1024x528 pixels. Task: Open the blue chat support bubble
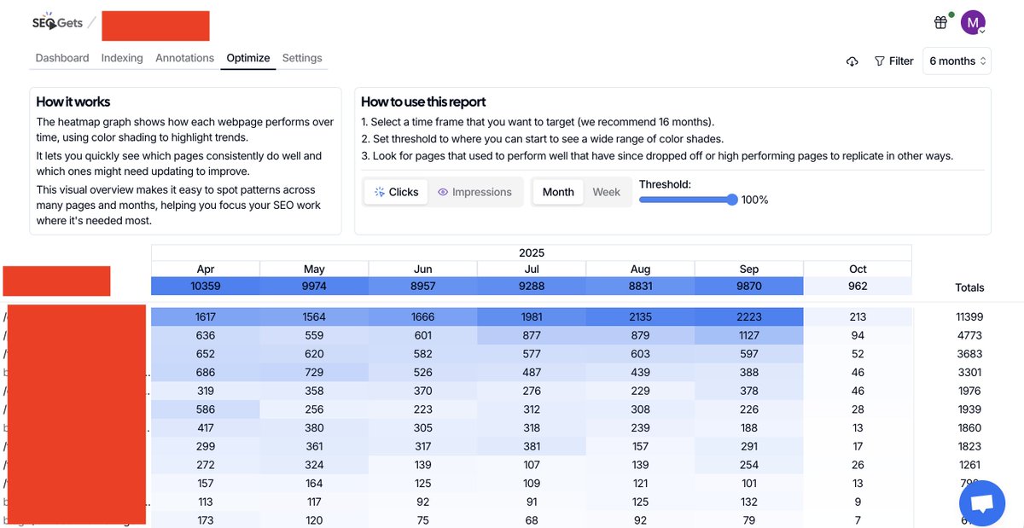[x=982, y=502]
